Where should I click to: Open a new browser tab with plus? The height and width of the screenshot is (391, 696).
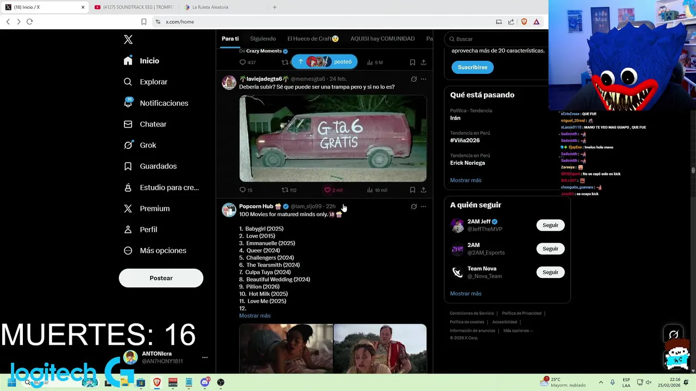[x=275, y=7]
